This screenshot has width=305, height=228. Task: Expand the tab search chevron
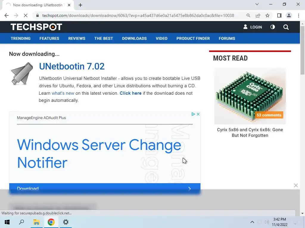tap(257, 4)
